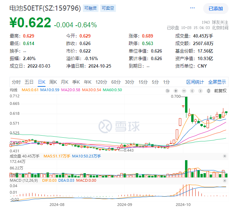The image size is (236, 208).
Task: Select the 季K chart tab
Action: point(76,82)
